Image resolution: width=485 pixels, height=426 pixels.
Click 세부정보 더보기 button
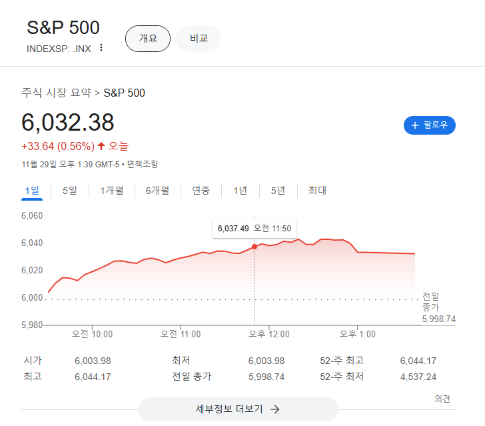click(x=238, y=409)
